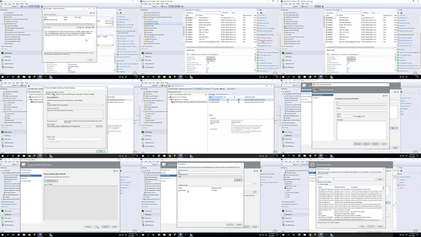Image resolution: width=421 pixels, height=237 pixels.
Task: Select the test group row in Group Search
Action: pyautogui.click(x=210, y=190)
